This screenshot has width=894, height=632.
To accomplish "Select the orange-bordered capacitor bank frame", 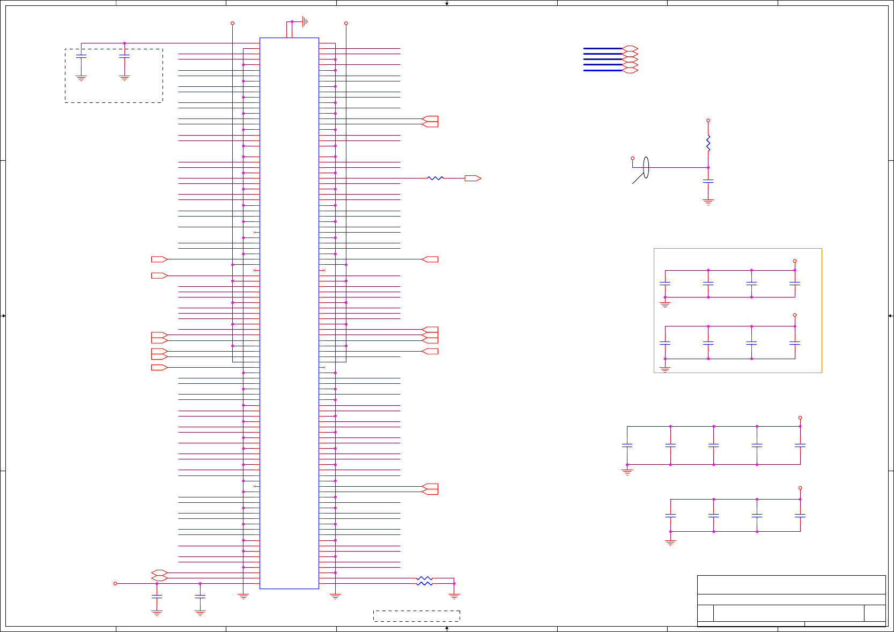I will (737, 310).
